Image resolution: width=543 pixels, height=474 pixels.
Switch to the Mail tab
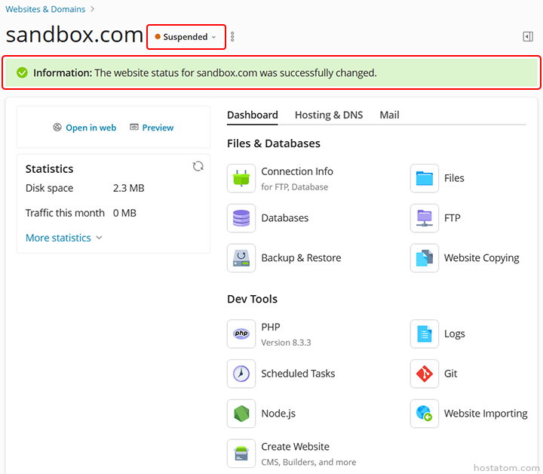pos(389,115)
